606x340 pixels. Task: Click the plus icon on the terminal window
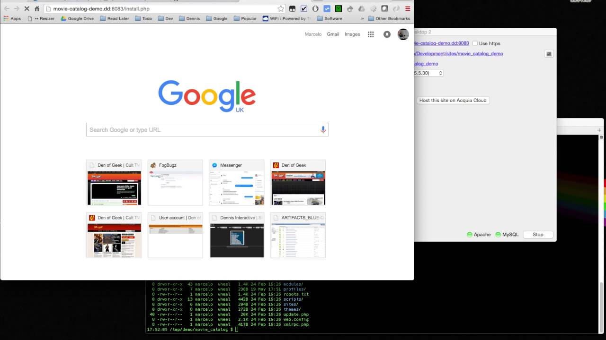coord(599,130)
